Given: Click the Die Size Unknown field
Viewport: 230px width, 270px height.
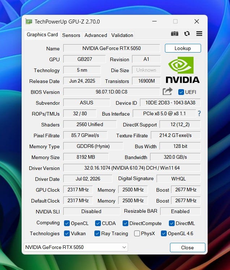Looking at the screenshot, I should coord(146,70).
